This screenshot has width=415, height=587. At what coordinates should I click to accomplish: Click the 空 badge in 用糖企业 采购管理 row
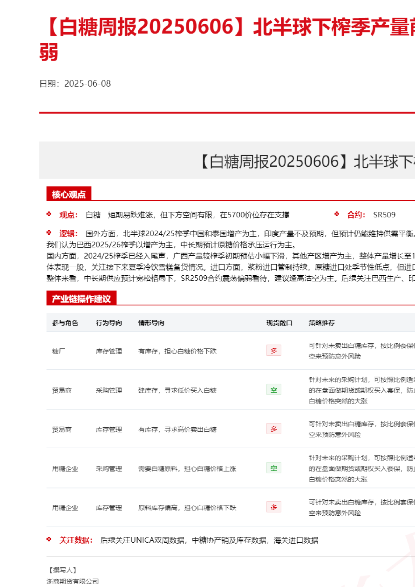click(x=274, y=468)
